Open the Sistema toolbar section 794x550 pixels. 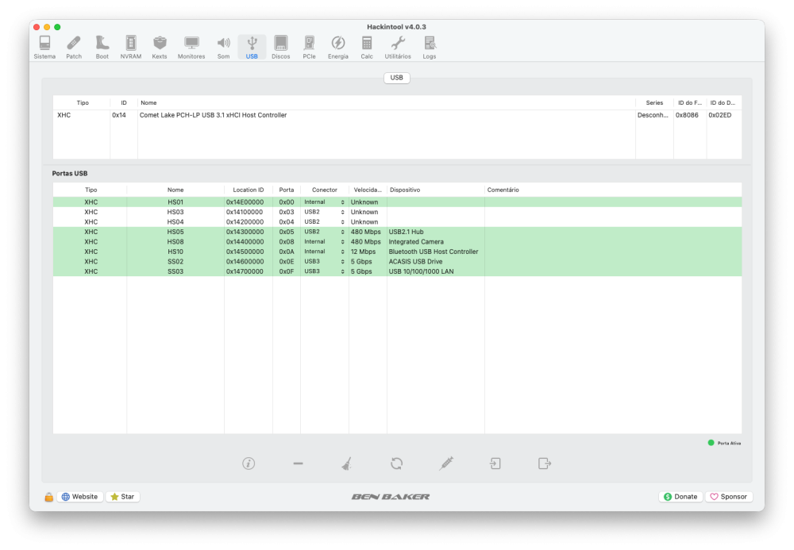(44, 48)
